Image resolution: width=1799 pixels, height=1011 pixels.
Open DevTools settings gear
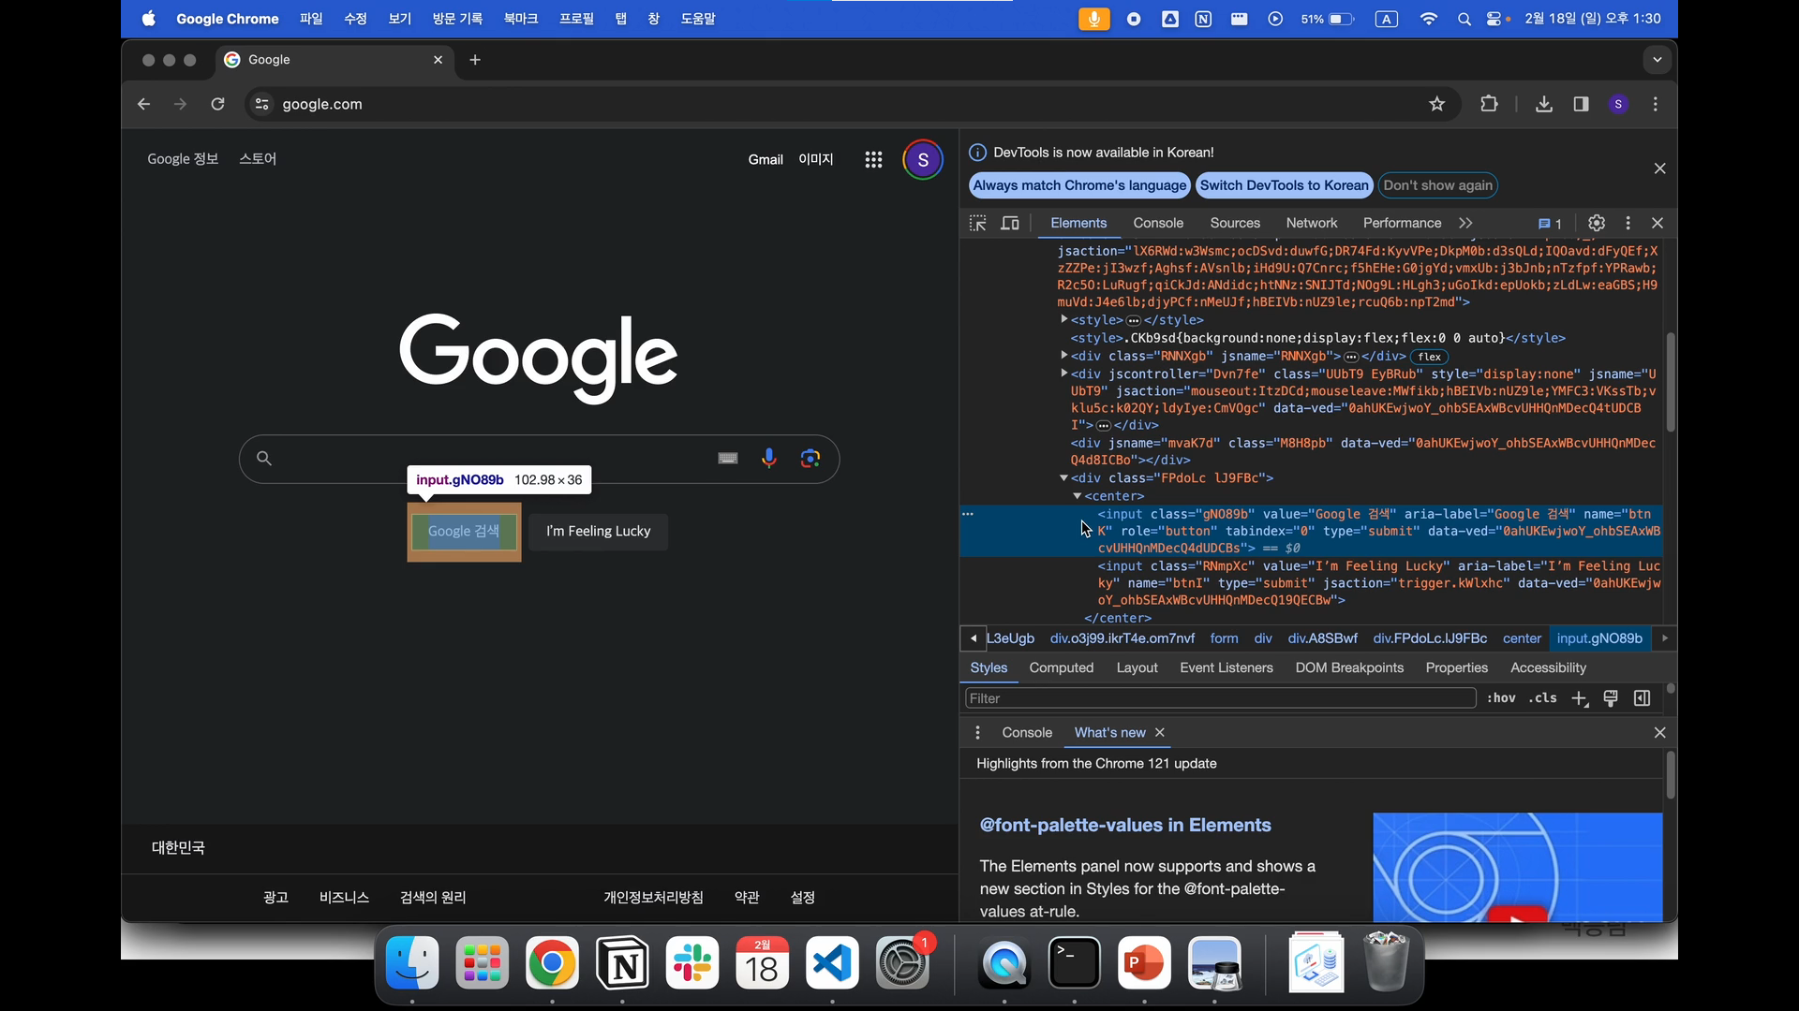tap(1597, 223)
